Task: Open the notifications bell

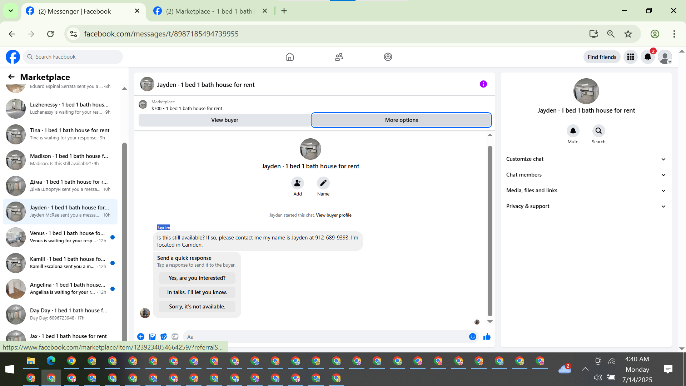Action: 647,57
